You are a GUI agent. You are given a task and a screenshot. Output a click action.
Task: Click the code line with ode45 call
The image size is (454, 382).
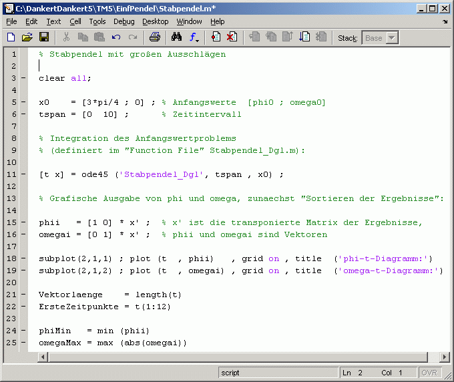click(160, 175)
